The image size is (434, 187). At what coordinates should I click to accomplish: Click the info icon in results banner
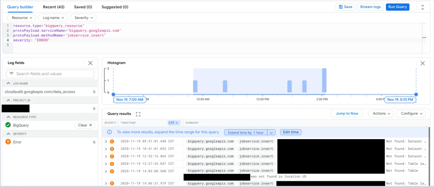tap(109, 132)
